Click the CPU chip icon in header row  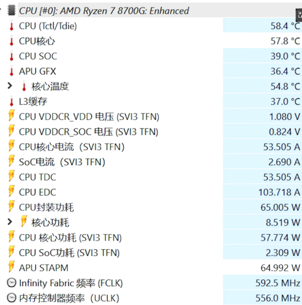pyautogui.click(x=11, y=10)
